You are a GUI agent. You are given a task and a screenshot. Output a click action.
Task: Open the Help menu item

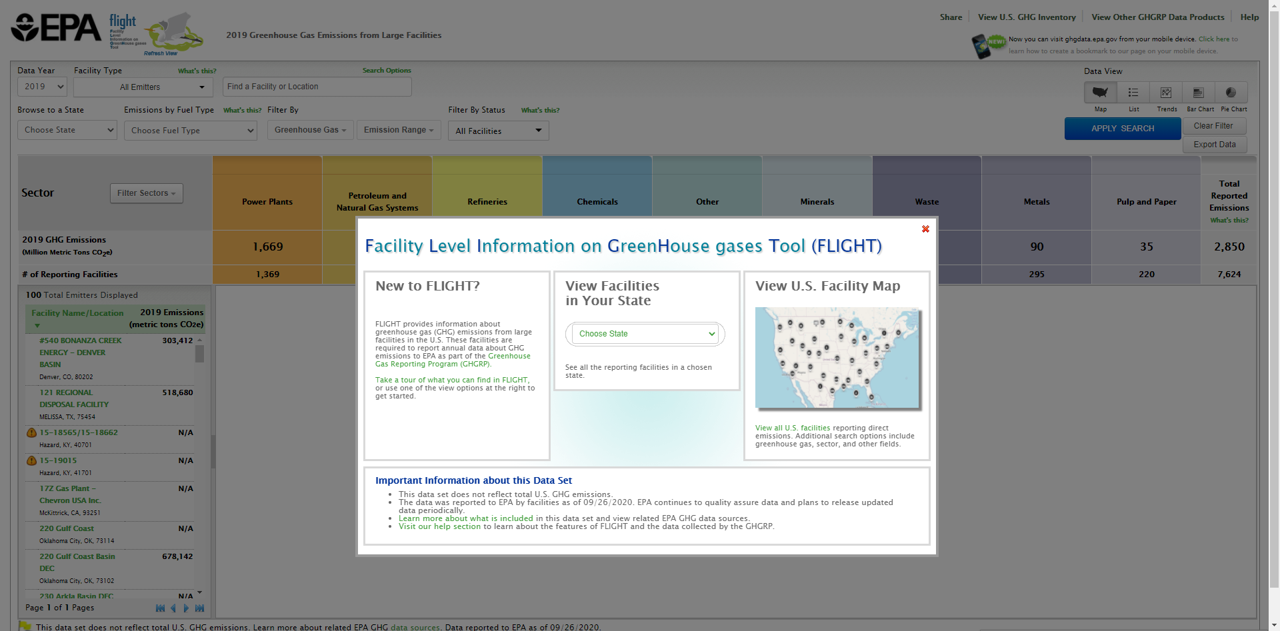point(1249,17)
